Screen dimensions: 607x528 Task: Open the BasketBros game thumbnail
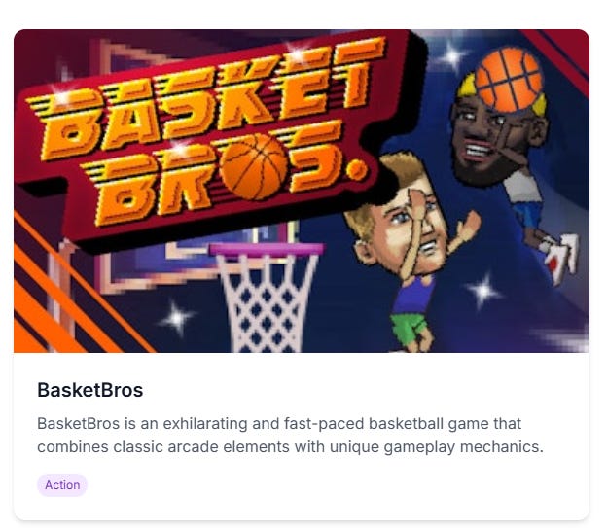click(x=302, y=191)
